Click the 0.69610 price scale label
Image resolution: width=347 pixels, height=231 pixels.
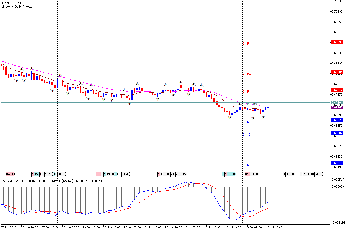click(x=338, y=32)
